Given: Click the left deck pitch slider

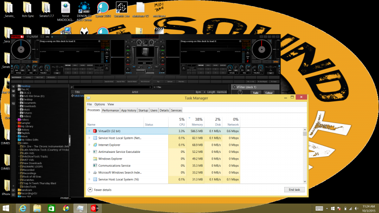Looking at the screenshot, I should pyautogui.click(x=34, y=50).
